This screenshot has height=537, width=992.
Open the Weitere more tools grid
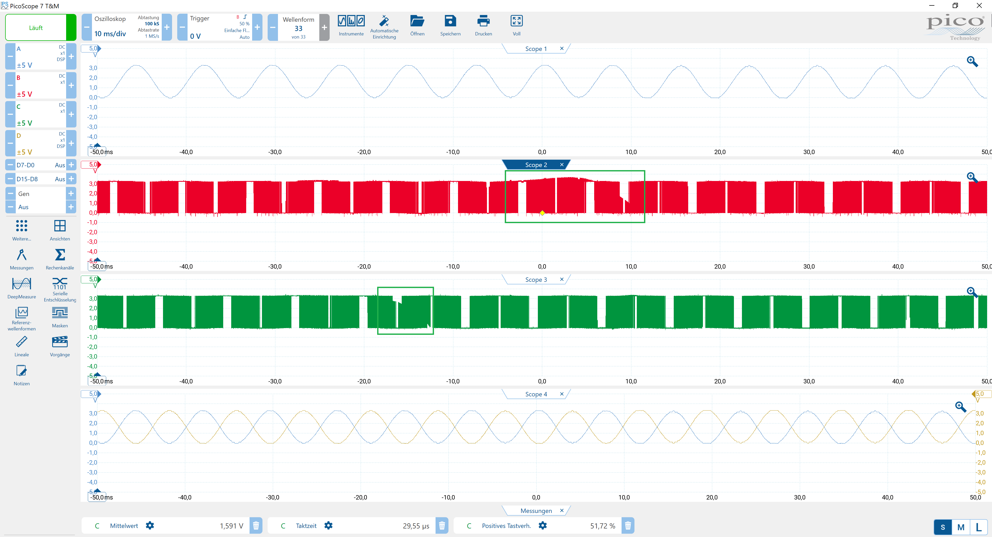21,231
